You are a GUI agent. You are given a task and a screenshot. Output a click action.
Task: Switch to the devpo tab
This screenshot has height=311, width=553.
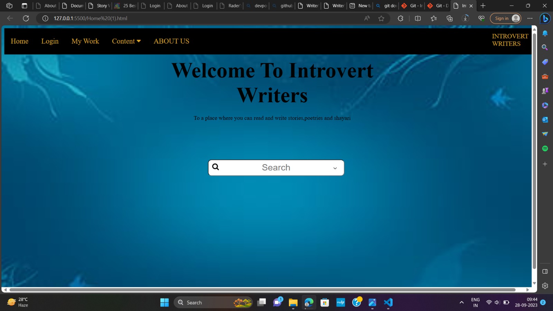pyautogui.click(x=256, y=6)
